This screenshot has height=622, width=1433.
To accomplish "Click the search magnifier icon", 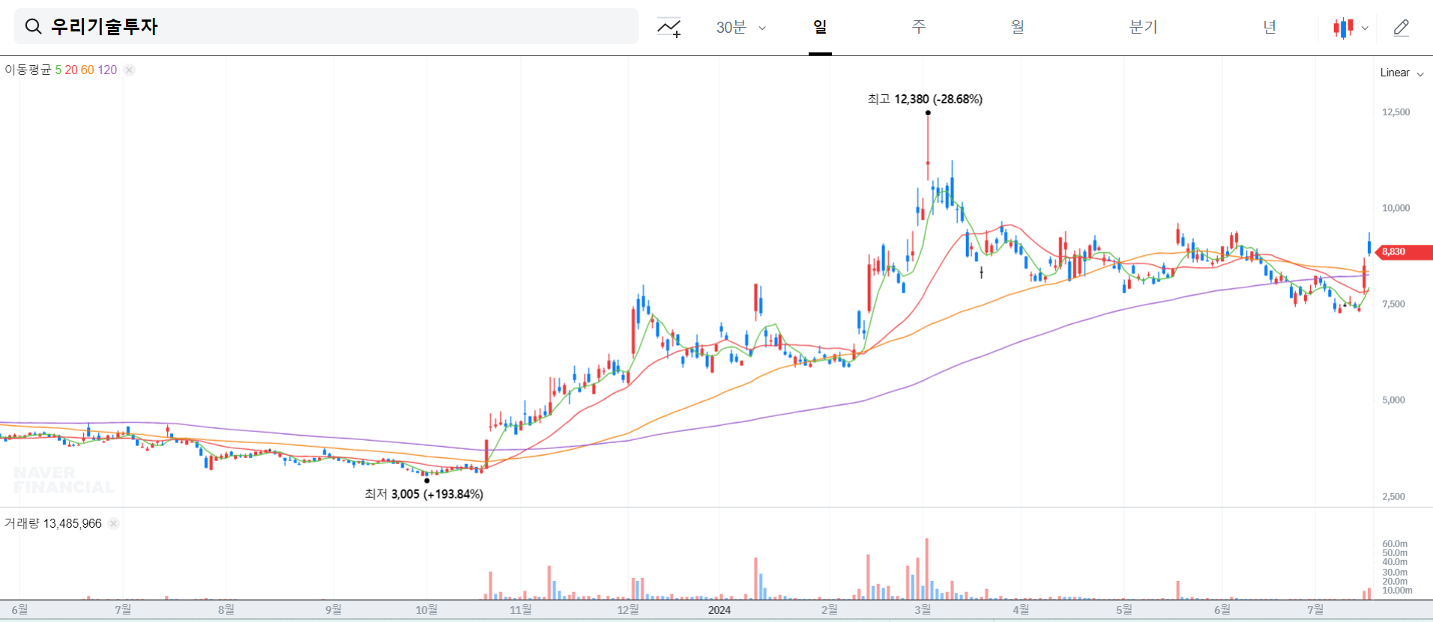I will (33, 27).
